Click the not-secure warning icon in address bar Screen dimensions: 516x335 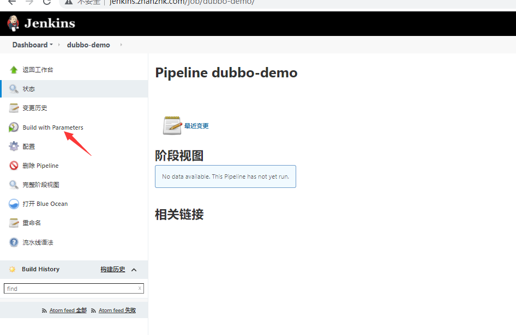(68, 2)
